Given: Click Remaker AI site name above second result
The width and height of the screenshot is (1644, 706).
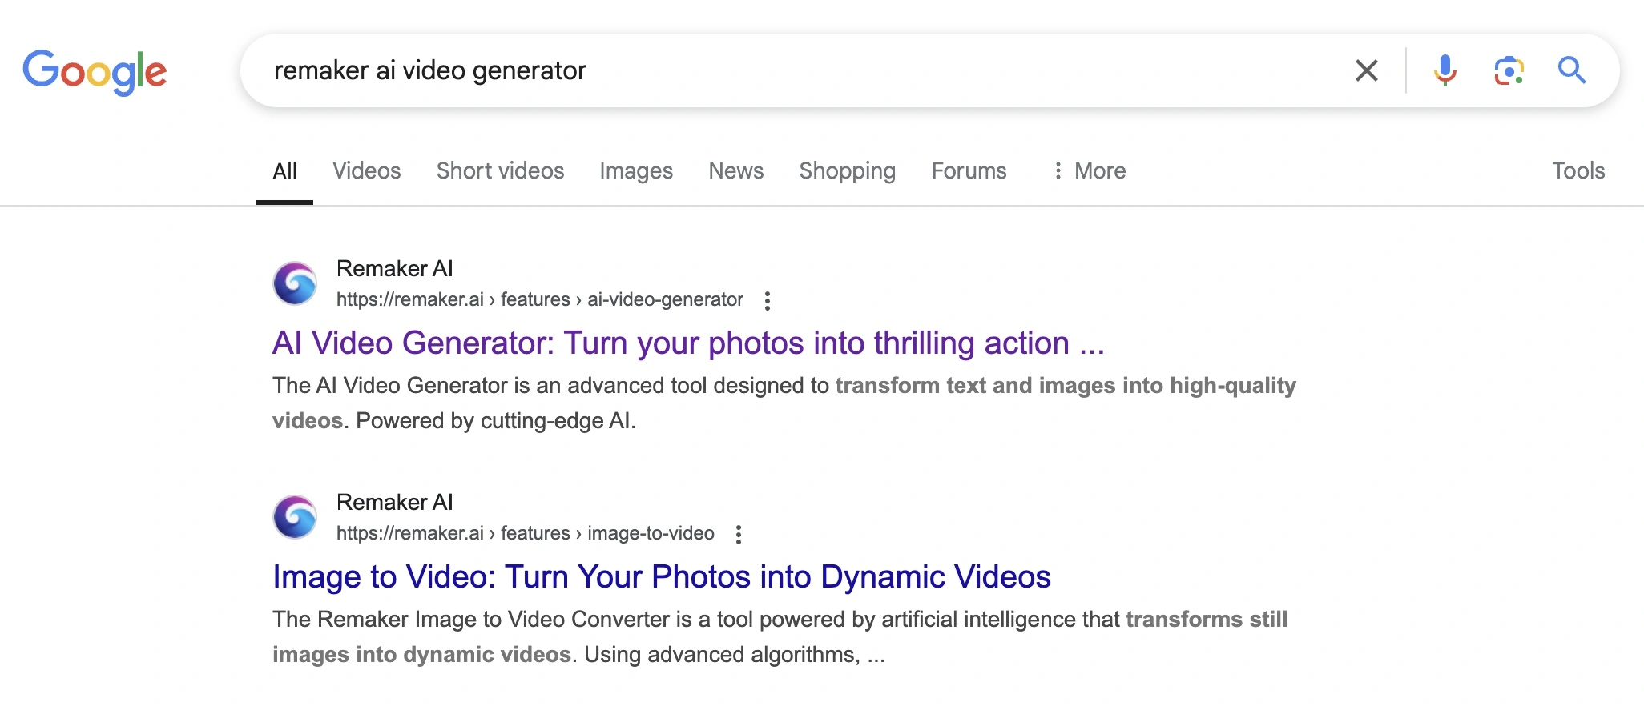Looking at the screenshot, I should [394, 502].
